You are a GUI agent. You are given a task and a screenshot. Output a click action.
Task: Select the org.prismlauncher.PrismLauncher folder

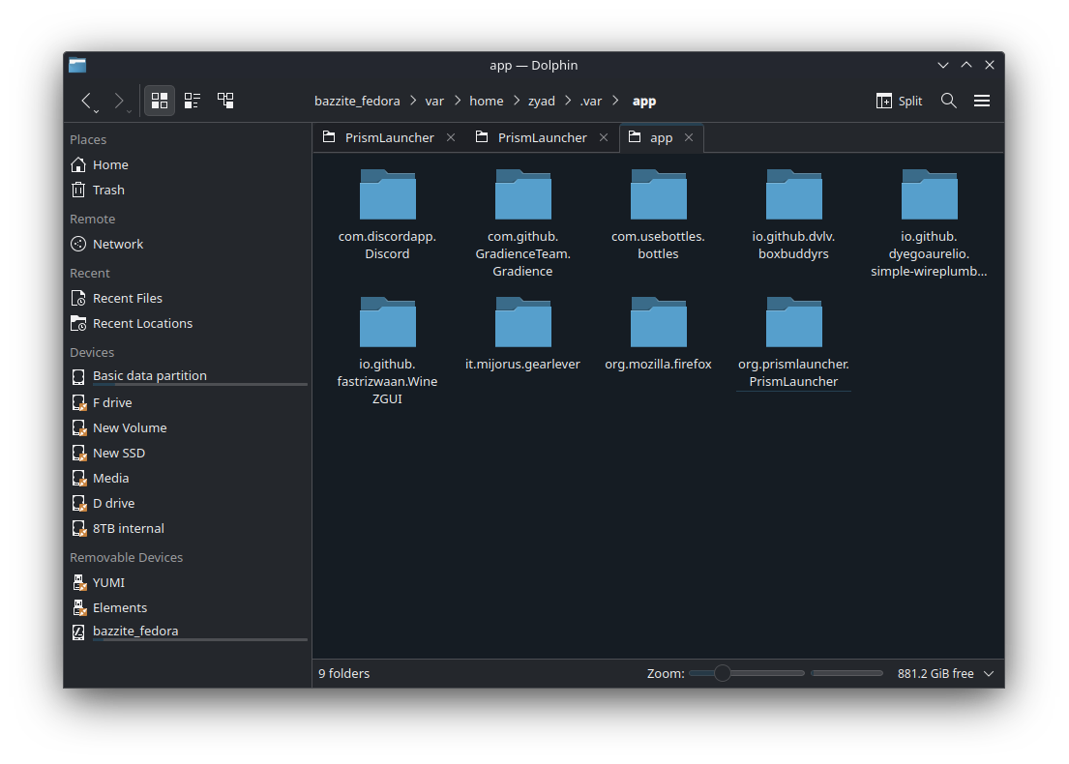(793, 342)
